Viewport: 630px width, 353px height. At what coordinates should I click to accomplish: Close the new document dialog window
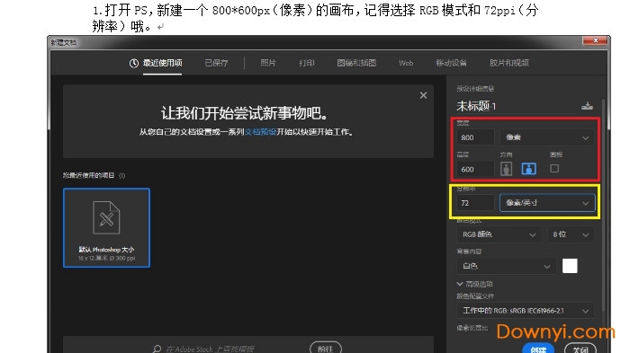(x=595, y=40)
